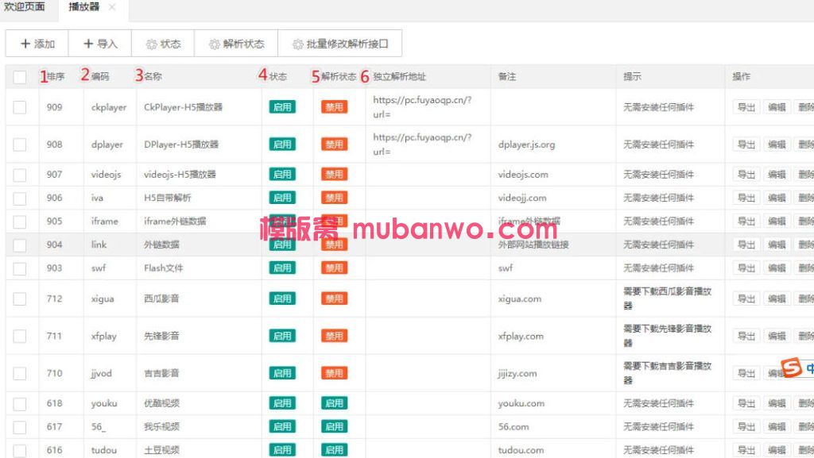Image resolution: width=814 pixels, height=458 pixels.
Task: Click 导出 for the tudou row
Action: click(746, 450)
